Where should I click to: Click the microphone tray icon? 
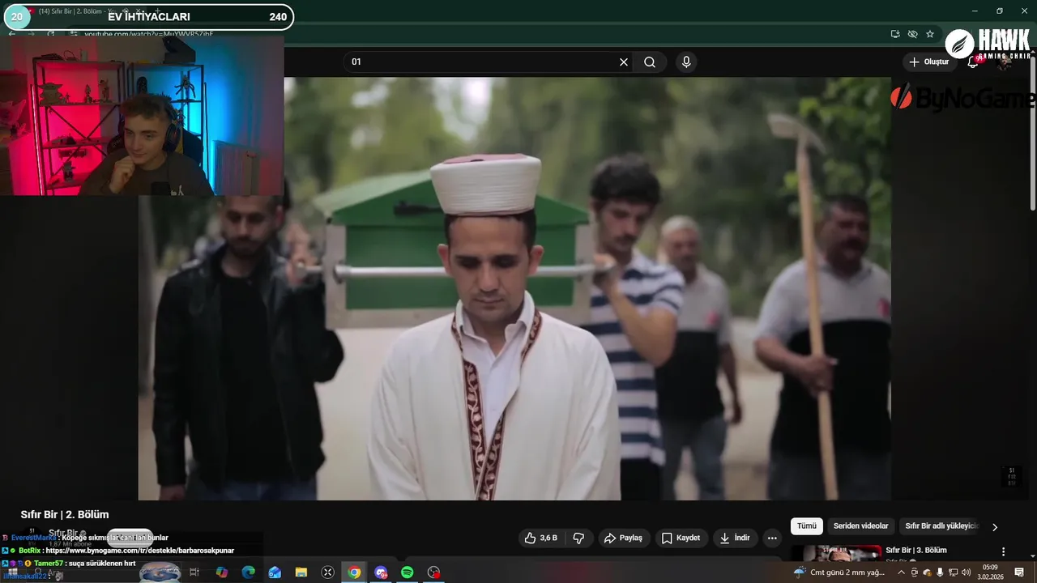tap(940, 572)
